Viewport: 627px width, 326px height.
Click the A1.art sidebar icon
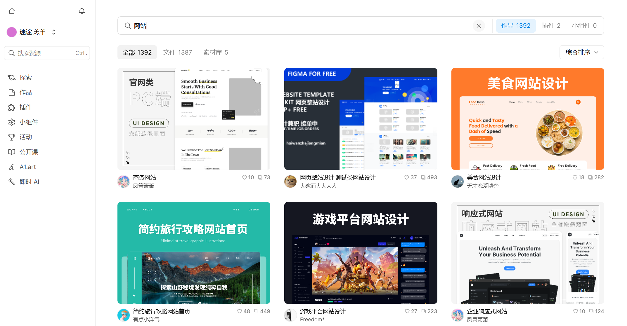point(12,167)
